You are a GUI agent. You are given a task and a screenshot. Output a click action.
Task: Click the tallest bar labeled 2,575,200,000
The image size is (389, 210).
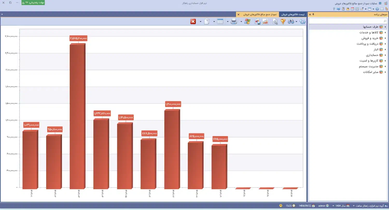click(77, 116)
